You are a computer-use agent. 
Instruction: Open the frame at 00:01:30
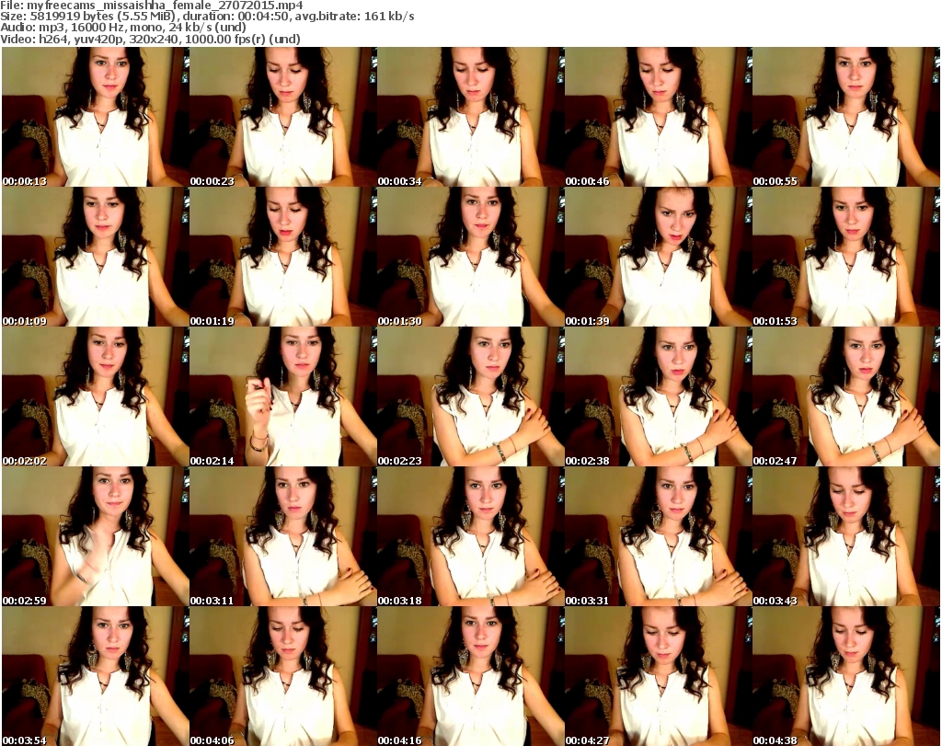(470, 257)
